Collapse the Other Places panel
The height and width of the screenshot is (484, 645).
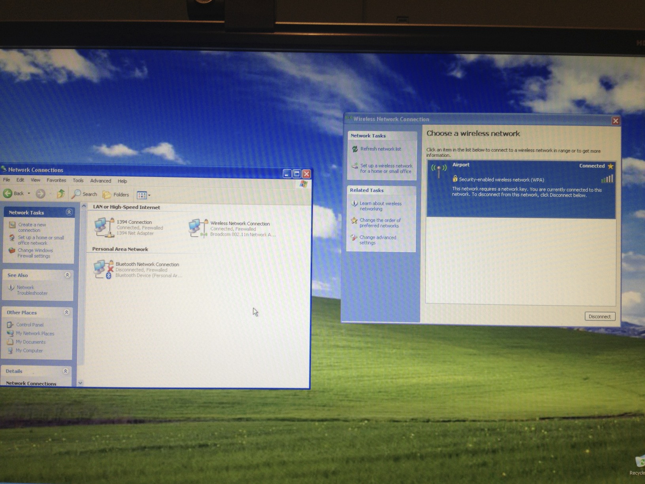coord(67,312)
